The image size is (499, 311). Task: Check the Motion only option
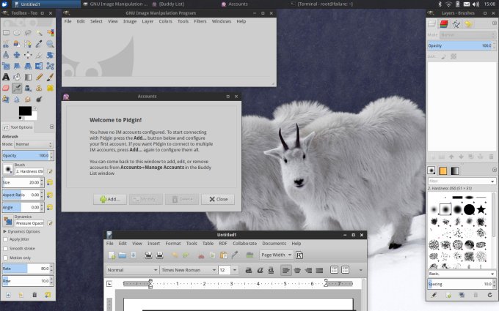[5, 258]
